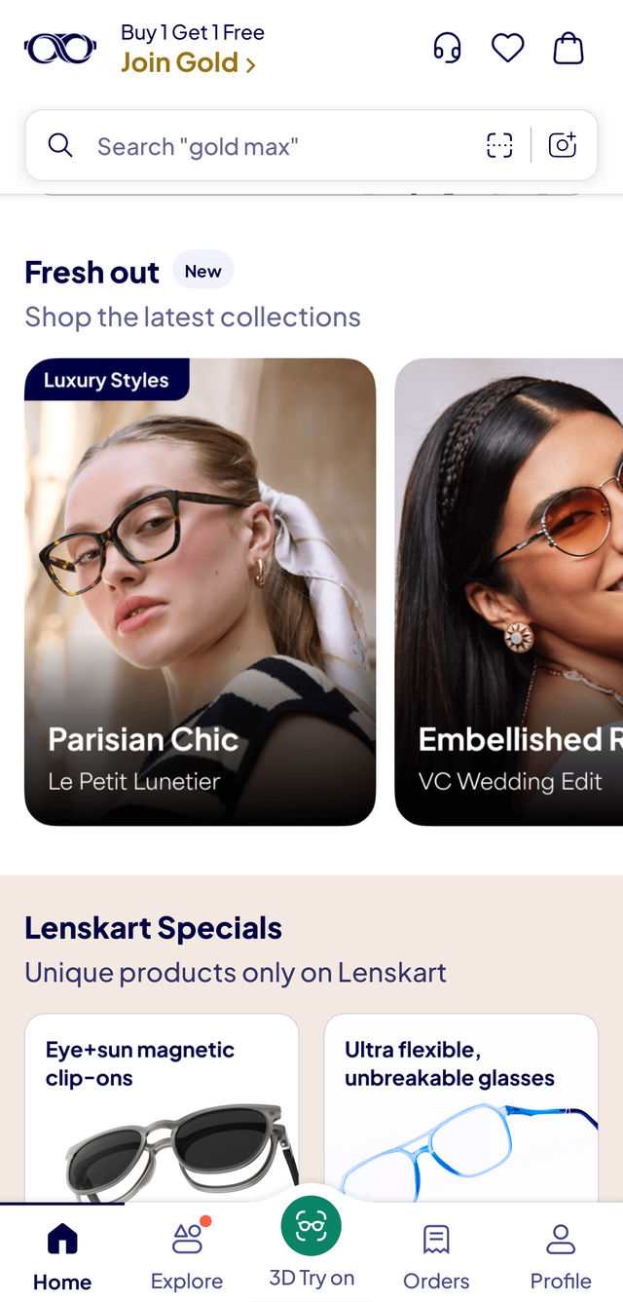
Task: Select Ultra flexible unbreakable glasses card
Action: click(460, 1107)
